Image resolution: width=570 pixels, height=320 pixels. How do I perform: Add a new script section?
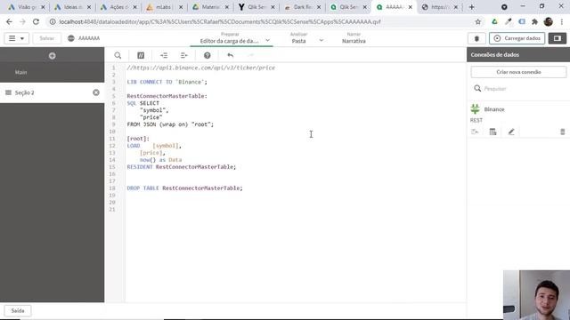pos(52,56)
